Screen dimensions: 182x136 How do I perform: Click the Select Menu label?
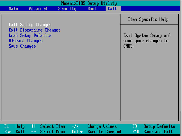click(x=53, y=132)
